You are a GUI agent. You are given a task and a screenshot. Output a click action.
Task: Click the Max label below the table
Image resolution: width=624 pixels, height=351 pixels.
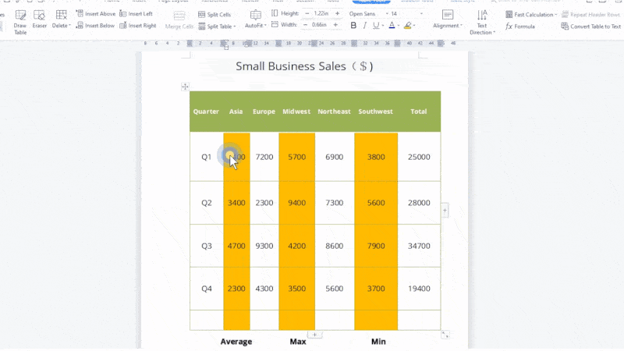tap(298, 342)
